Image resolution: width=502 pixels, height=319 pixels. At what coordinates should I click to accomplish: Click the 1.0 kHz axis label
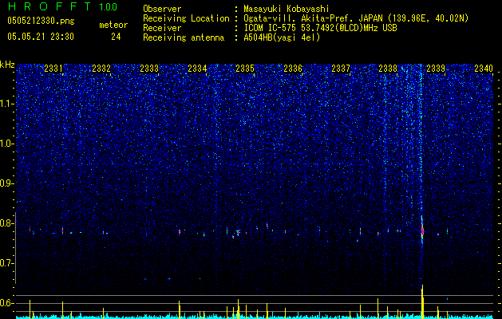7,144
